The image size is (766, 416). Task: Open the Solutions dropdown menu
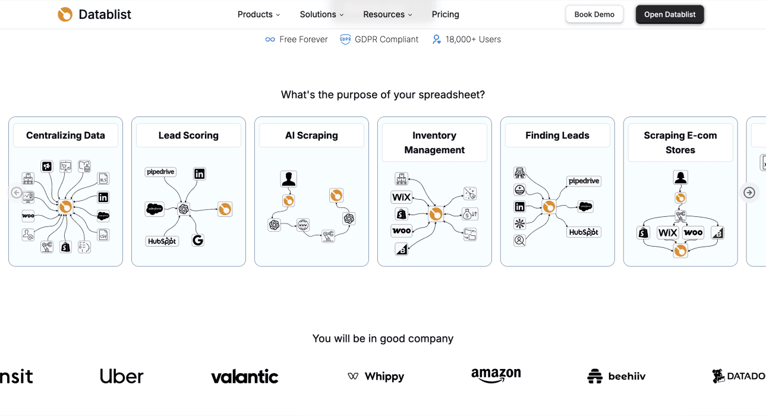coord(321,14)
